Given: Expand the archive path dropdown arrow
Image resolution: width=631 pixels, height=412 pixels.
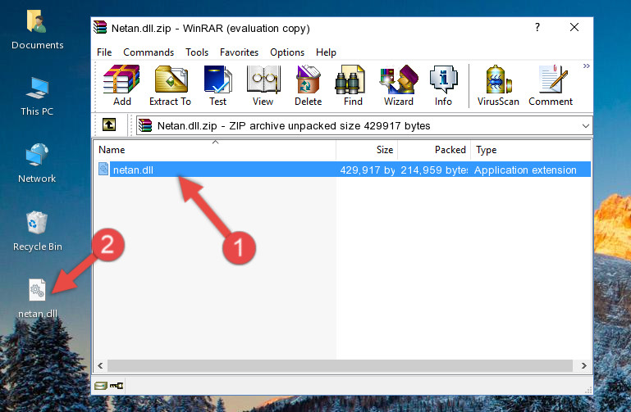Looking at the screenshot, I should point(586,126).
